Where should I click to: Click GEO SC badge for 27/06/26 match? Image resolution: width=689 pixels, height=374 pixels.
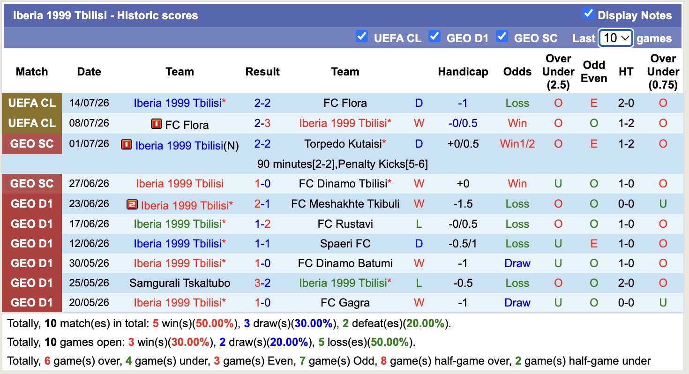pyautogui.click(x=32, y=184)
